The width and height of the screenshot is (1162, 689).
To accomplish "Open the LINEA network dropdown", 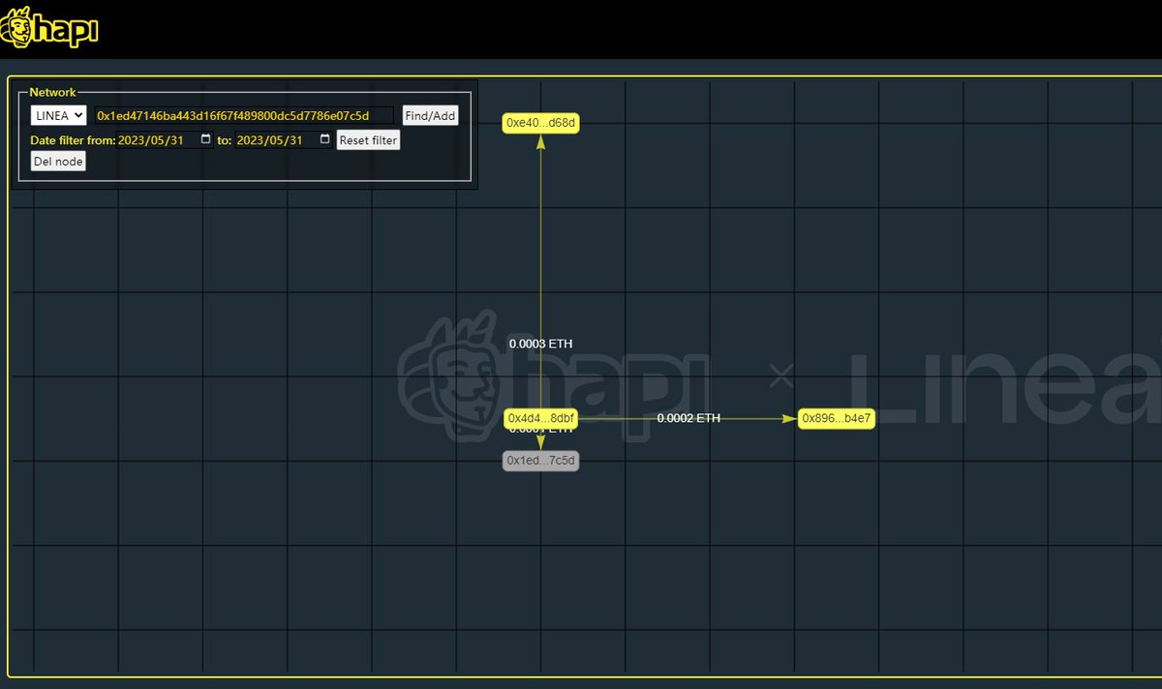I will point(59,115).
